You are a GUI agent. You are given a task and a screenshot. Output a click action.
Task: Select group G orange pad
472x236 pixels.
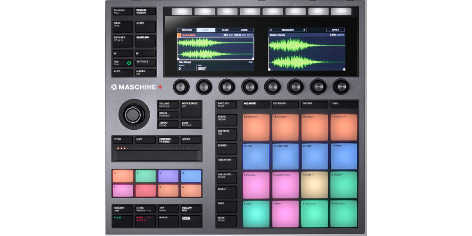tap(169, 191)
